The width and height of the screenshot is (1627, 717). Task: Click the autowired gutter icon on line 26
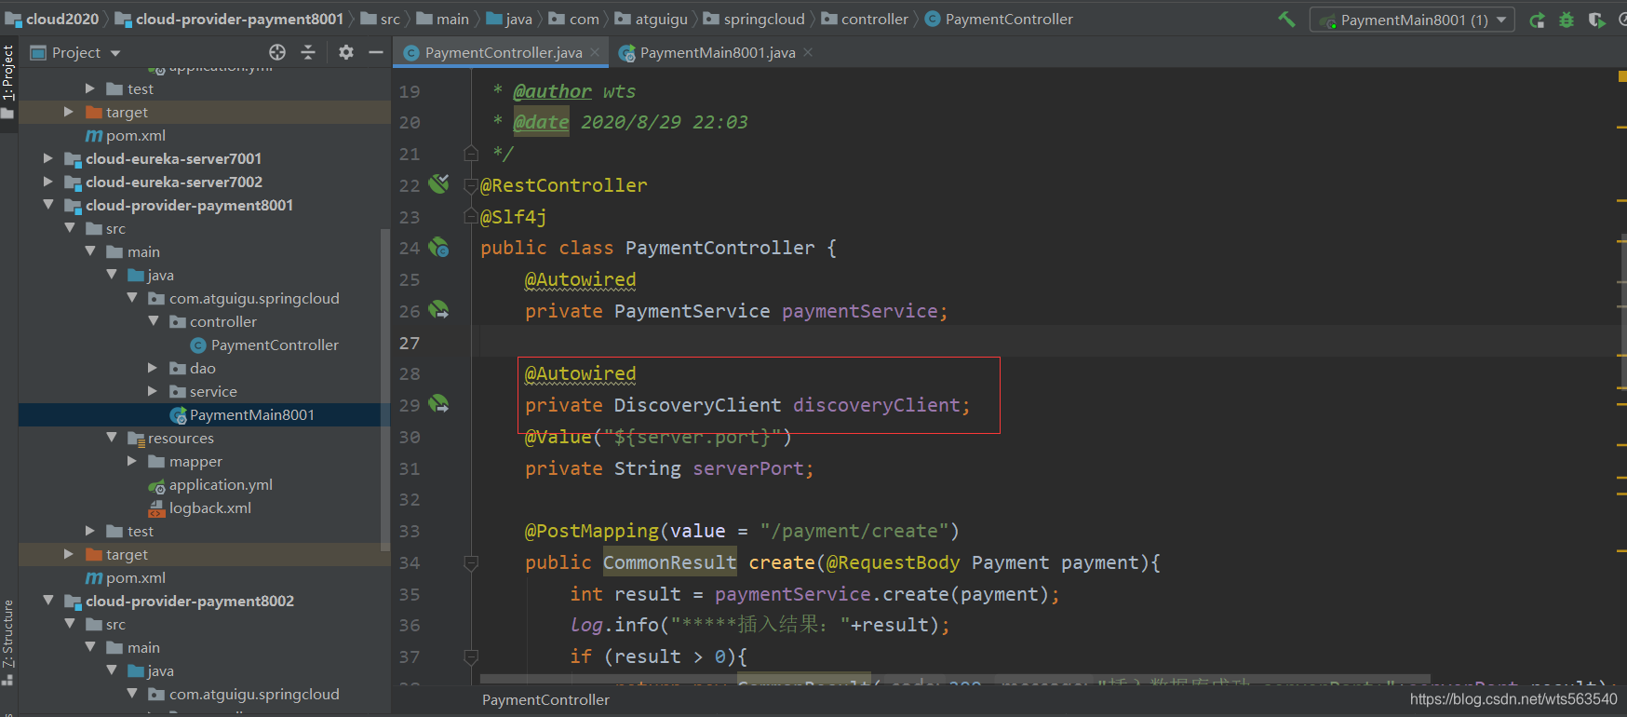[438, 310]
